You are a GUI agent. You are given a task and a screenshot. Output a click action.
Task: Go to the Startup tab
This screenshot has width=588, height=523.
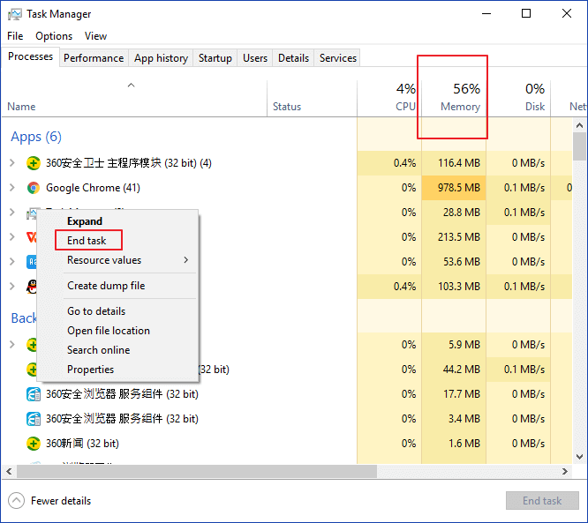[215, 58]
